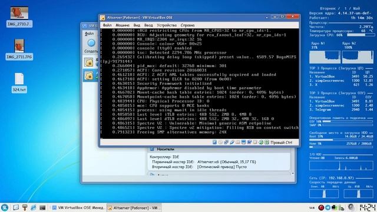This screenshot has width=377, height=212.
Task: Click single-monitor display indicator in VM status bar
Action: [243, 143]
